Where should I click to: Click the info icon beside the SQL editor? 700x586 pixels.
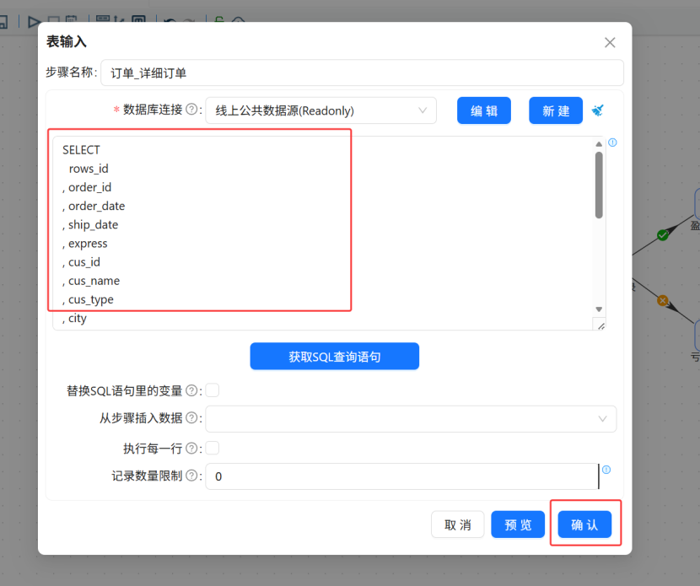[x=612, y=142]
